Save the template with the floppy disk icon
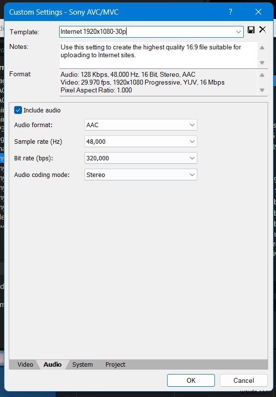Screen dimensions: 276x397 (x=251, y=30)
